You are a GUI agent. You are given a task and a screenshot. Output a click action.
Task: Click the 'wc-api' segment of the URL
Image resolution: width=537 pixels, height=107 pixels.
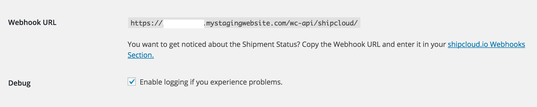(302, 23)
